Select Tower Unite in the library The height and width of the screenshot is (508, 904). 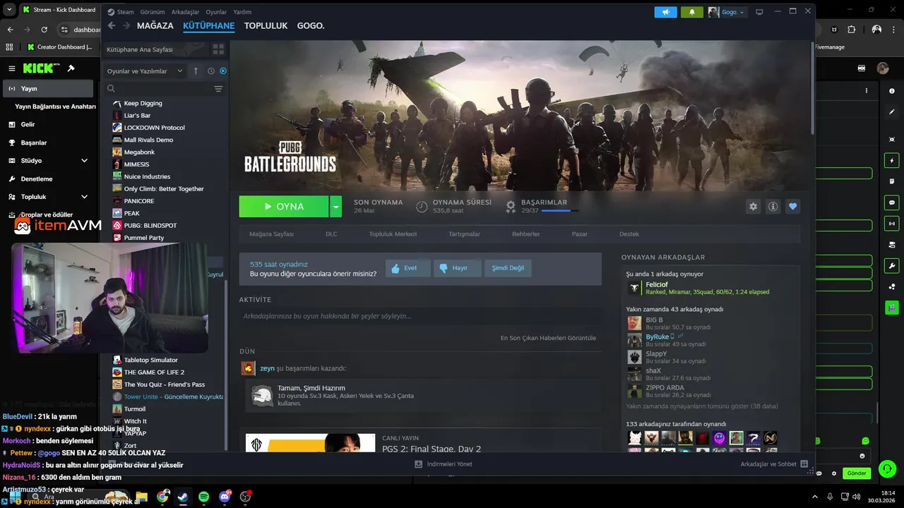168,397
